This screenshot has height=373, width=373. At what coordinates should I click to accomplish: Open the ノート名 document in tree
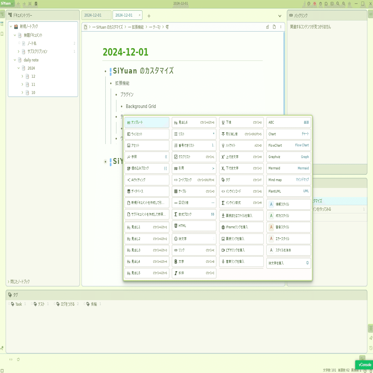click(x=32, y=43)
